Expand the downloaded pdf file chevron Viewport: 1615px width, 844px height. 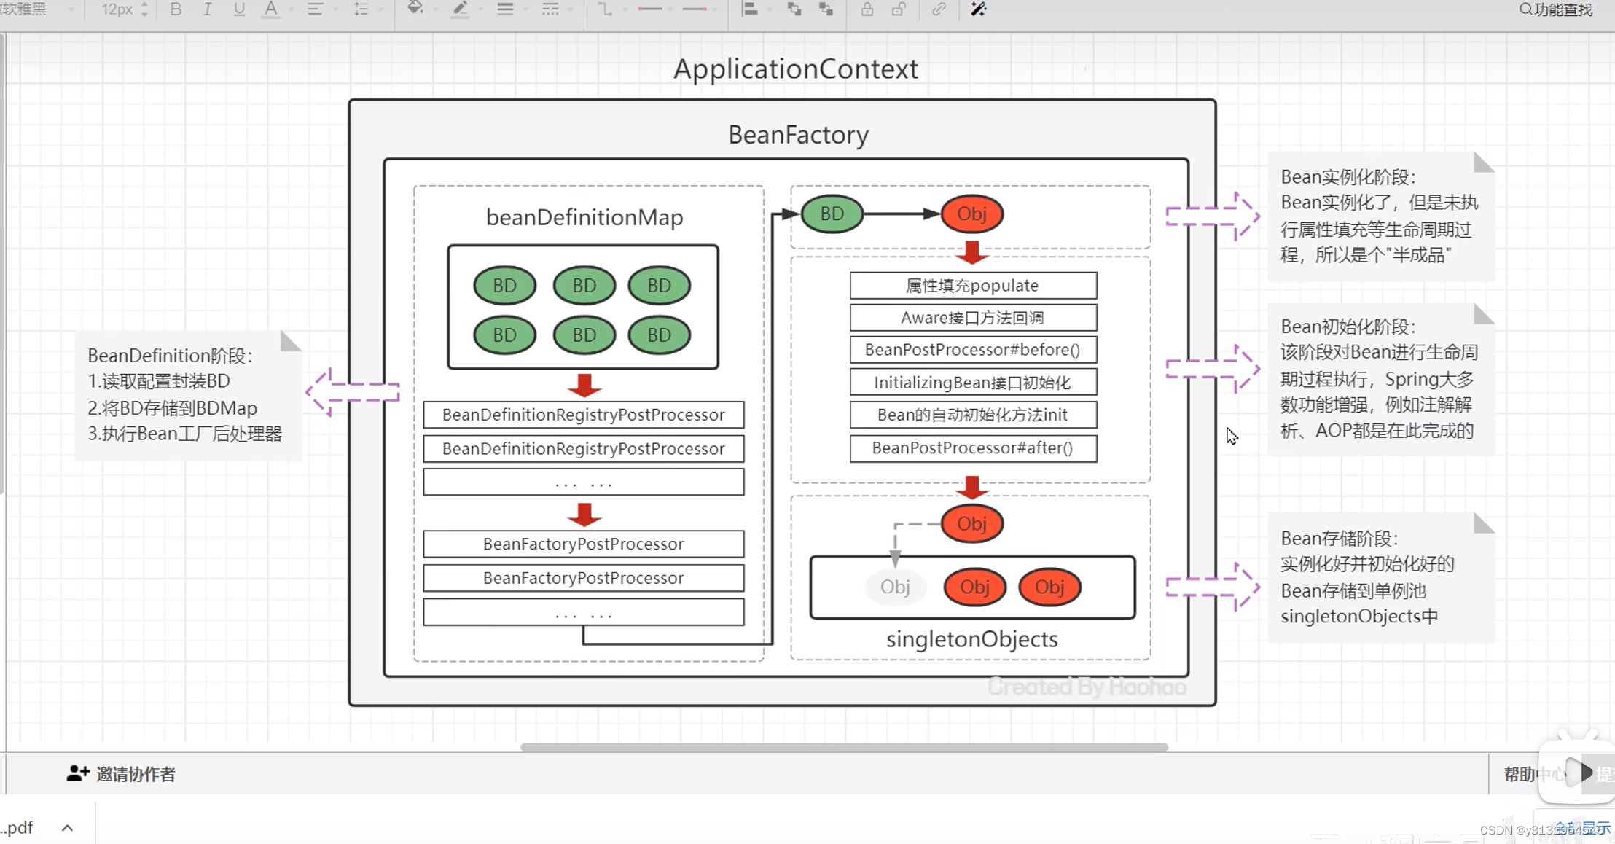point(67,828)
